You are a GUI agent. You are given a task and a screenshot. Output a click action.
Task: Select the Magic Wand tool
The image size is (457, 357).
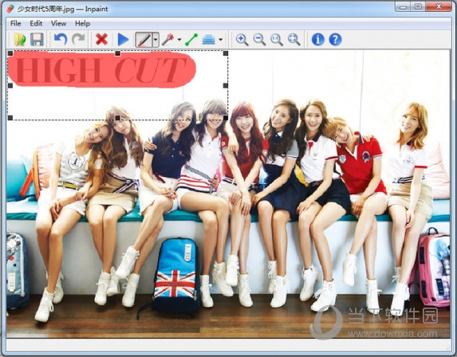tap(168, 39)
